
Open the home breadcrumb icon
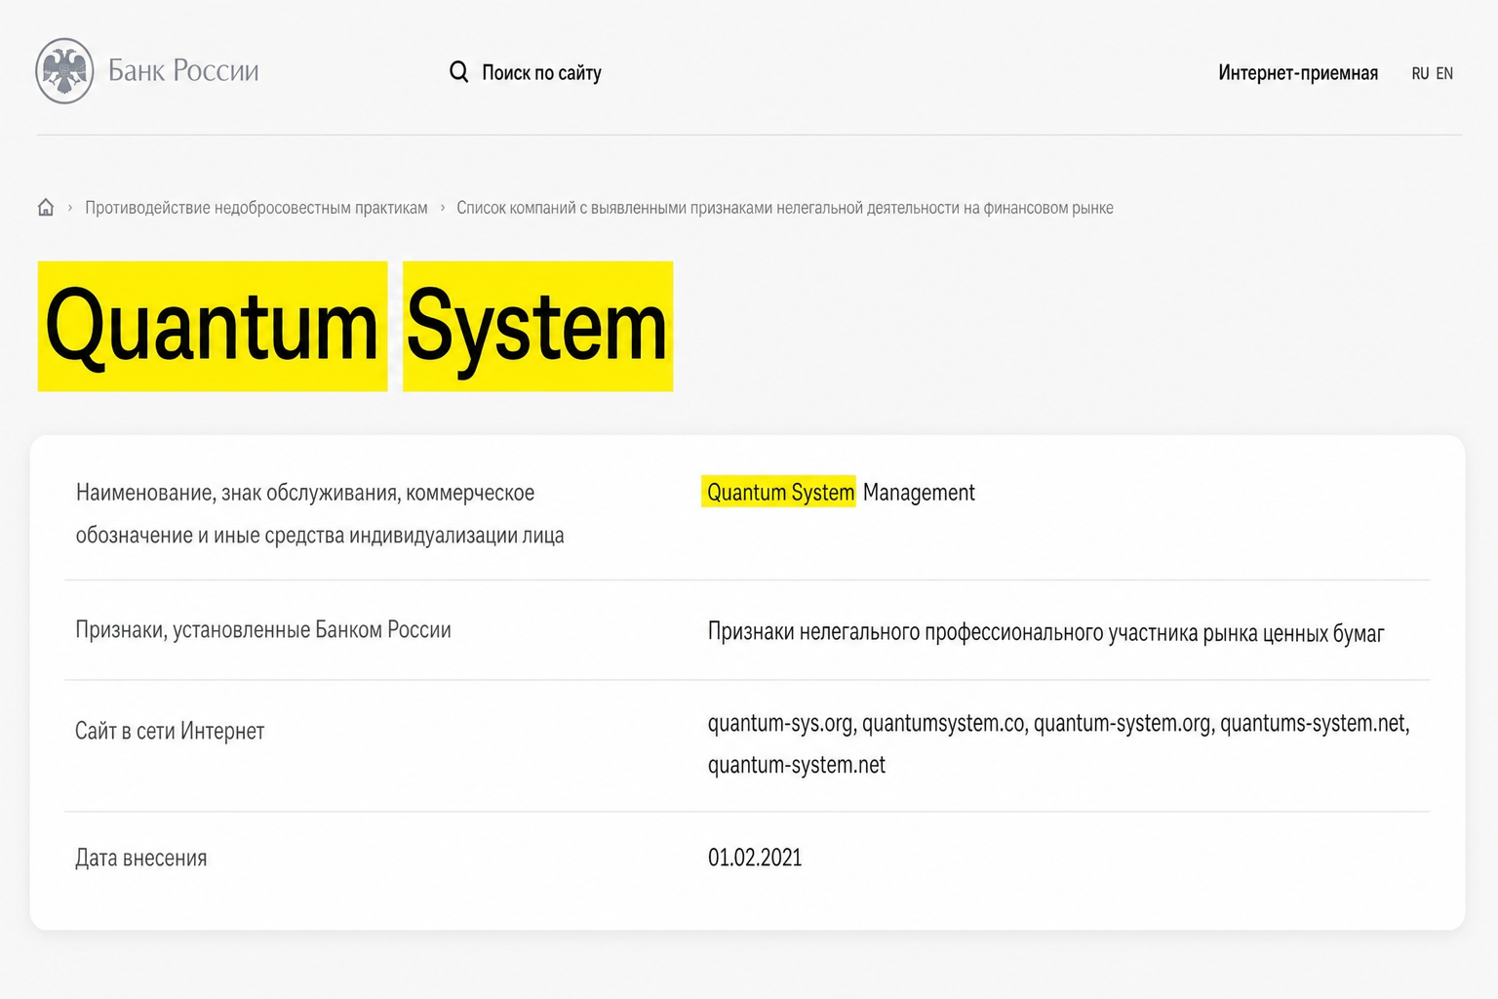click(46, 208)
